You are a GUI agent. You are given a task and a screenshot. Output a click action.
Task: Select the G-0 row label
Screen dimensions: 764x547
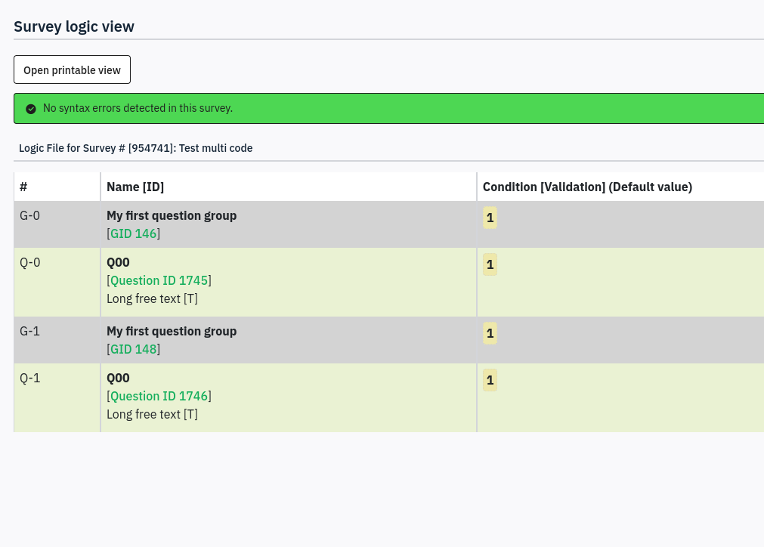click(30, 216)
